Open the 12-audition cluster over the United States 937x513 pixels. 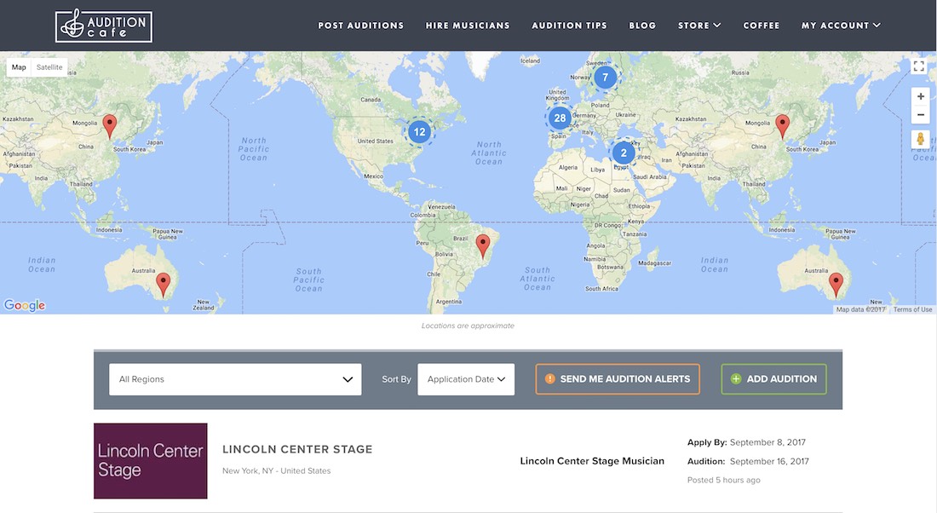point(419,132)
